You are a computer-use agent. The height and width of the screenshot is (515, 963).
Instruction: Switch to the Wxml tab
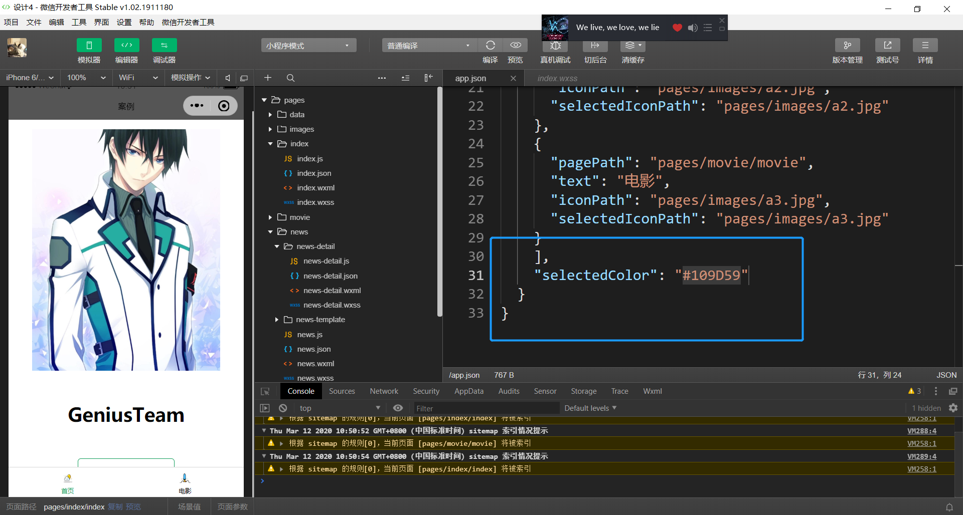(x=653, y=391)
